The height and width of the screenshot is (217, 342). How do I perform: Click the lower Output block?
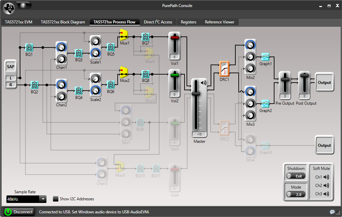point(324,145)
